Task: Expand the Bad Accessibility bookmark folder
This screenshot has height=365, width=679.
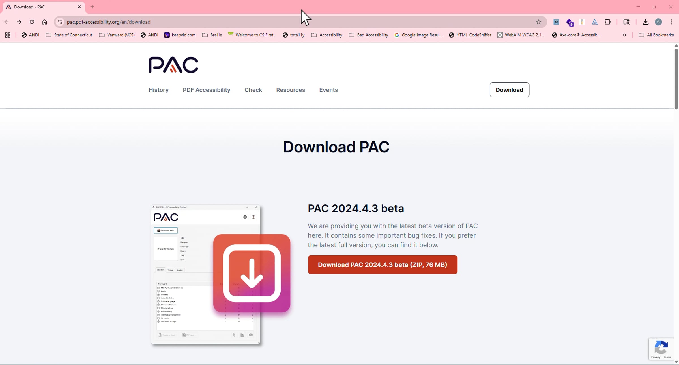Action: 368,35
